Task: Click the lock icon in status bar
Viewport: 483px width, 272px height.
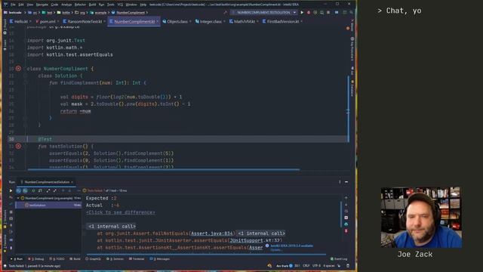Action: 339,265
